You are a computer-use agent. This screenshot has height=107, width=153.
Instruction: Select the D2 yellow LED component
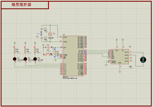[25, 59]
